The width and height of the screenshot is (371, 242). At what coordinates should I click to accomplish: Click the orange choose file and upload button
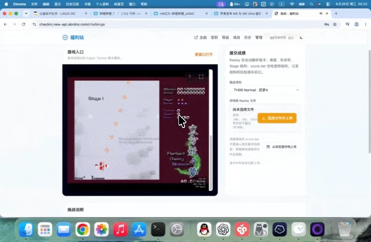coord(277,118)
